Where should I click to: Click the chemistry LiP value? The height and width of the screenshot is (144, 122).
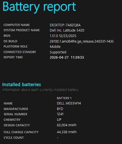click(59, 120)
